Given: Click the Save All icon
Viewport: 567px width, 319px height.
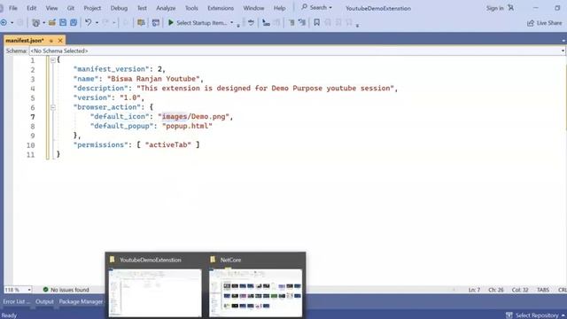Looking at the screenshot, I should [x=74, y=23].
